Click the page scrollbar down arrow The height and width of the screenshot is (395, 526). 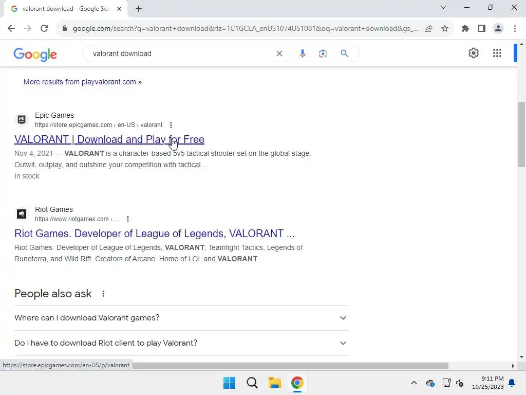(x=521, y=357)
